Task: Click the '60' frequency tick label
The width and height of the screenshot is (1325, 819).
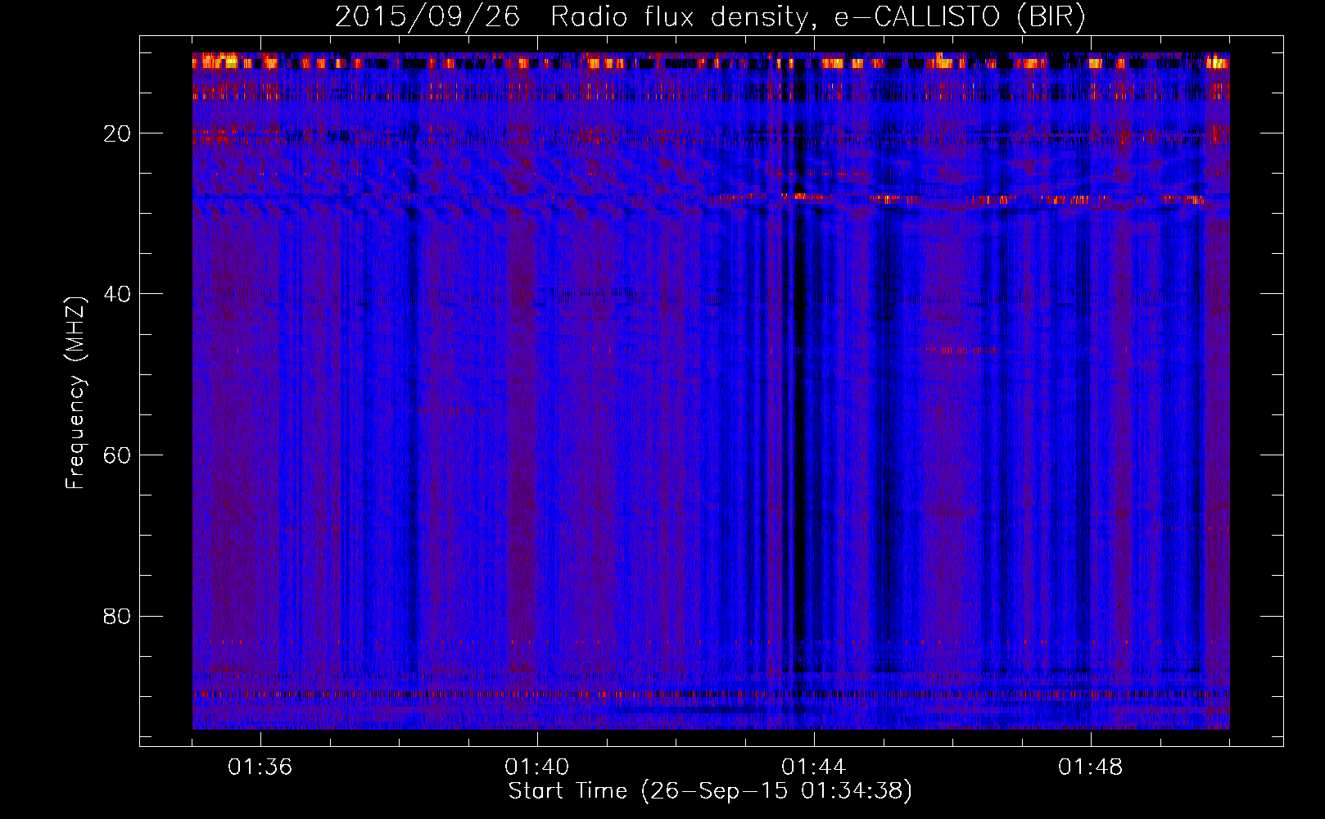Action: [118, 455]
